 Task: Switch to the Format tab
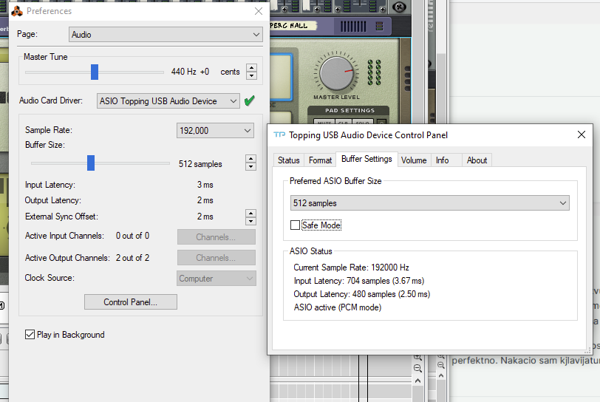(320, 160)
